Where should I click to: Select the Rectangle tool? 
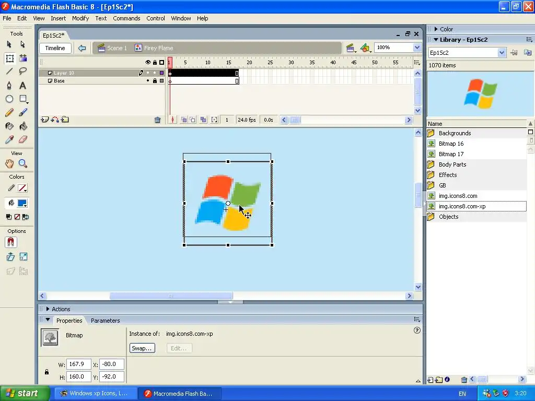pyautogui.click(x=23, y=99)
